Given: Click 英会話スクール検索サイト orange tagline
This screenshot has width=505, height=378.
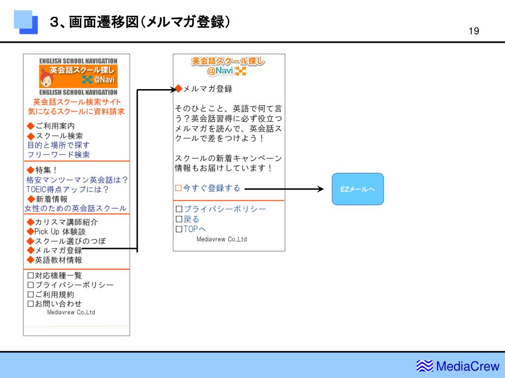Looking at the screenshot, I should click(x=77, y=102).
